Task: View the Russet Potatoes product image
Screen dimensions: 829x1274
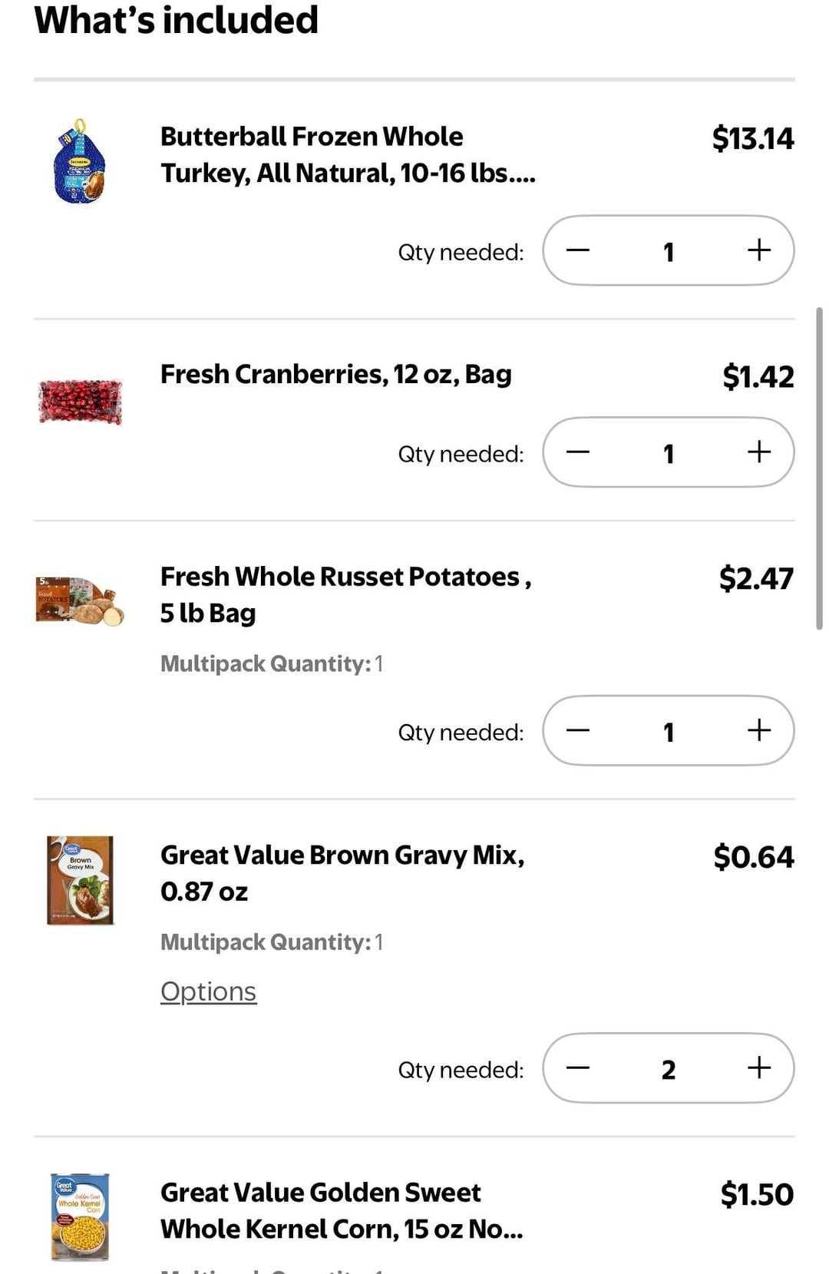Action: [x=80, y=602]
